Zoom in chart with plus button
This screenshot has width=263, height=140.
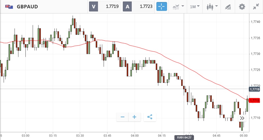pyautogui.click(x=135, y=117)
